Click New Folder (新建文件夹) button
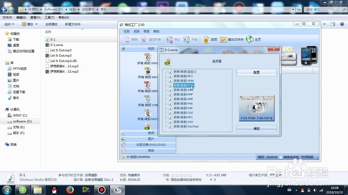 (73, 24)
